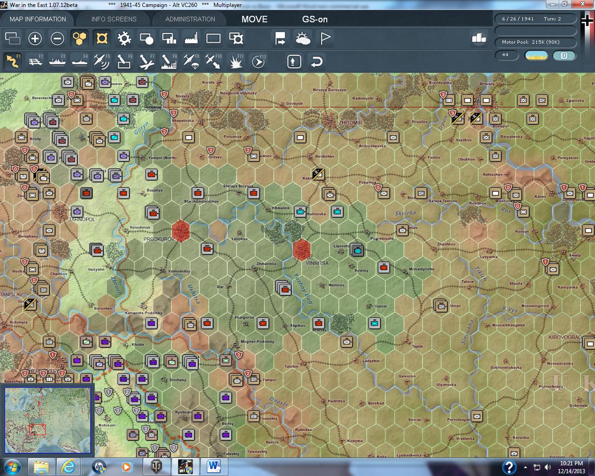Launch Internet Explorer from the taskbar
The width and height of the screenshot is (595, 476).
click(x=69, y=466)
